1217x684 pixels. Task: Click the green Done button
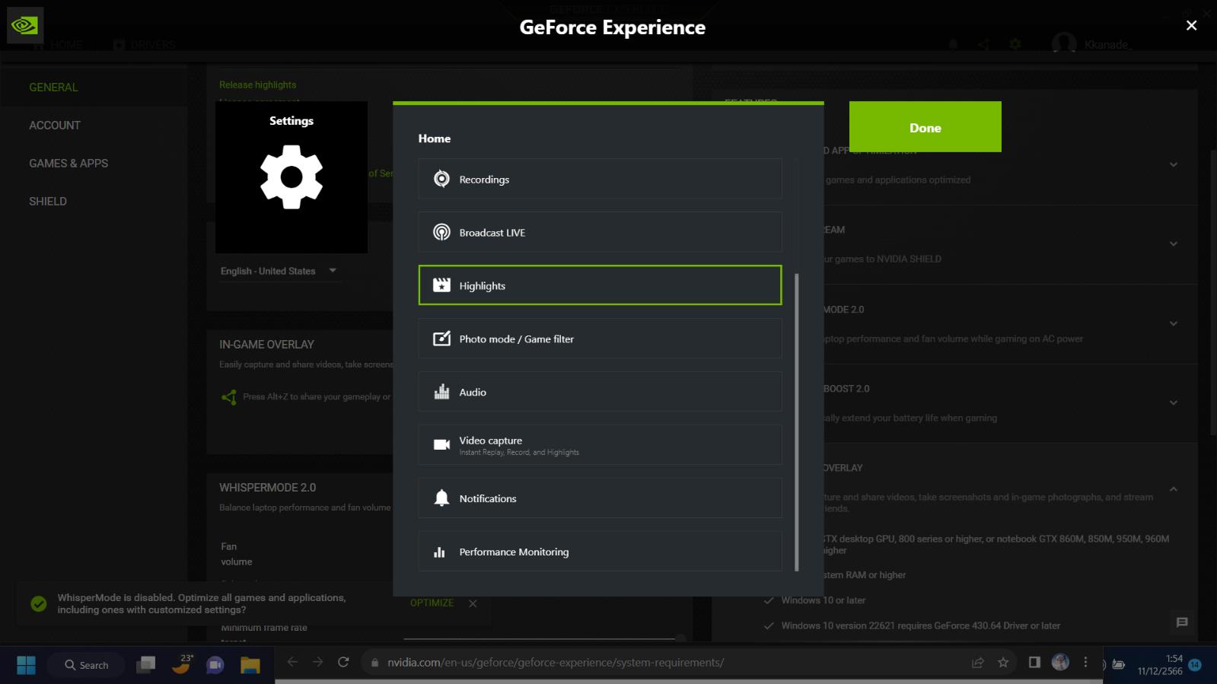(925, 127)
